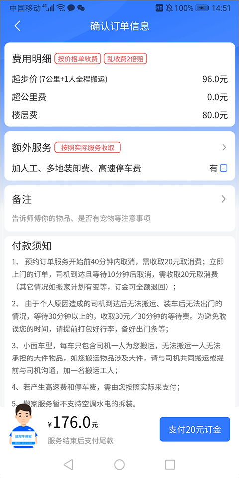239x478 pixels.
Task: Check the 有 extra services checkbox
Action: 224,168
